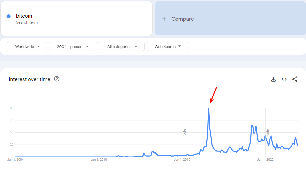Edit the bitcoin search term
This screenshot has height=170, width=306.
coord(24,16)
